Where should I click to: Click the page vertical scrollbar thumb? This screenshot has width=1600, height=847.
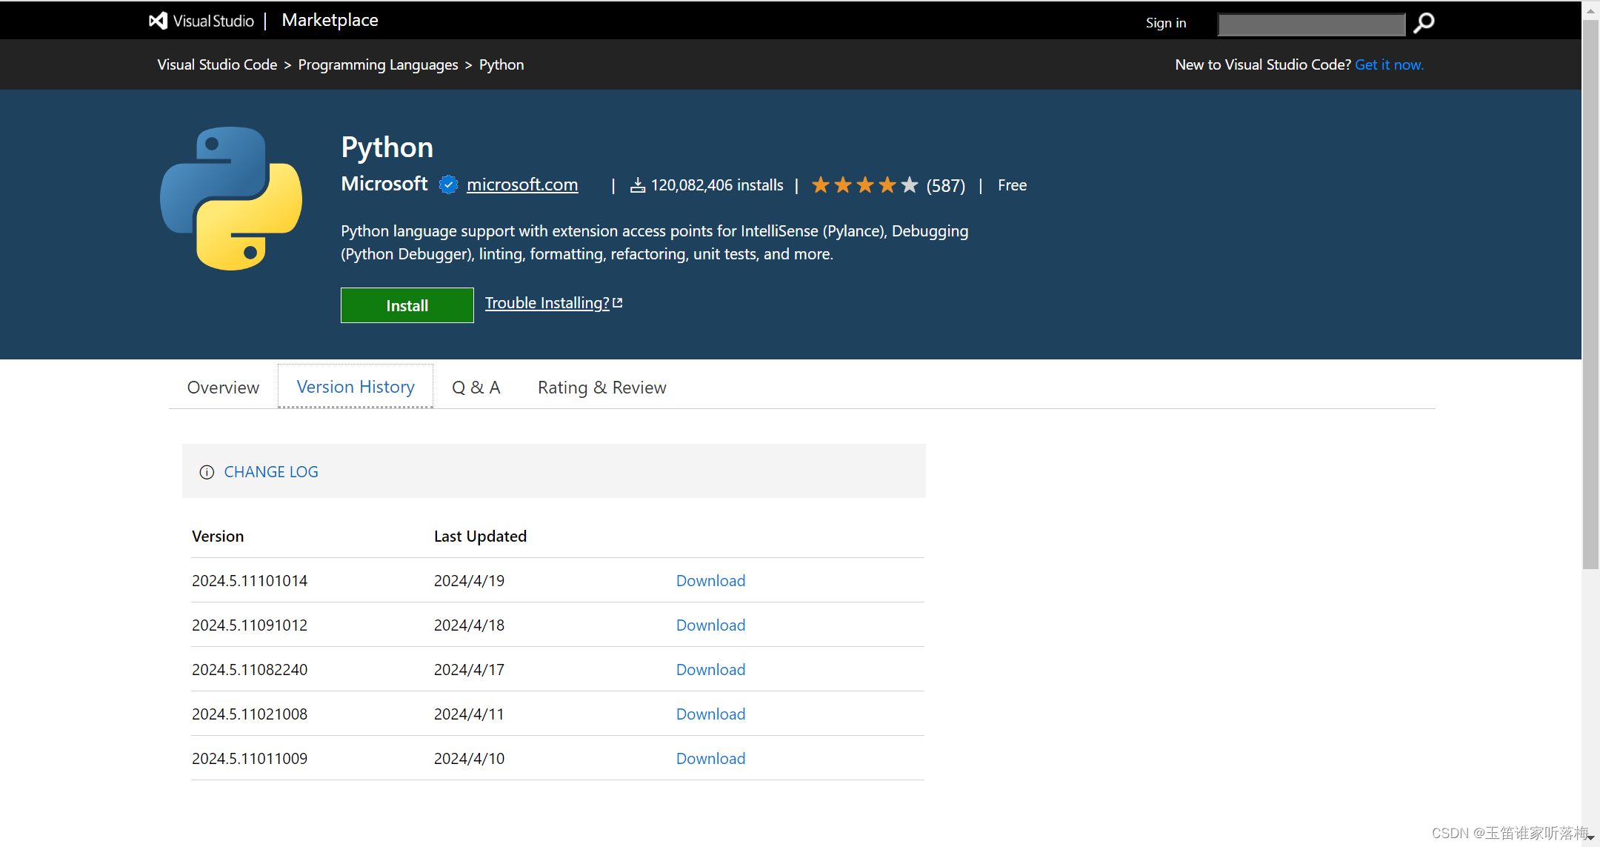click(1590, 294)
